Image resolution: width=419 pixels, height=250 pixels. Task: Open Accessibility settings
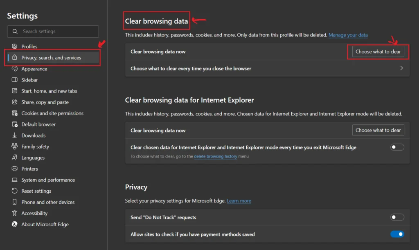34,213
